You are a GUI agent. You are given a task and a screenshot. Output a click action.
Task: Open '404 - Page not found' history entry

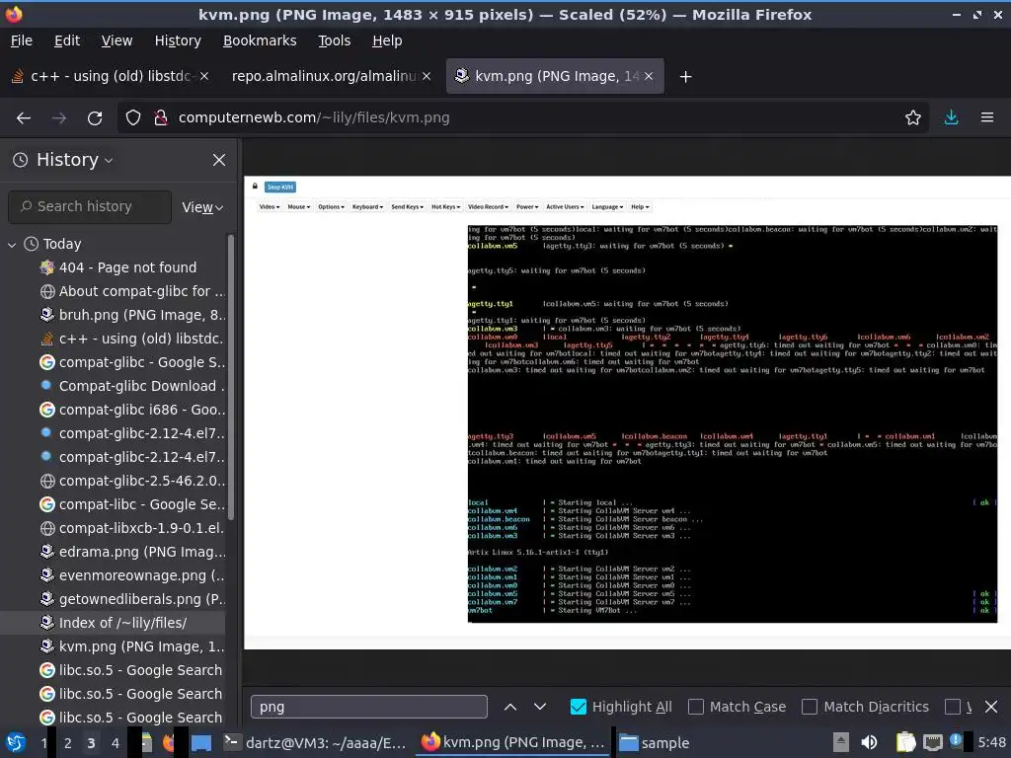click(x=127, y=267)
